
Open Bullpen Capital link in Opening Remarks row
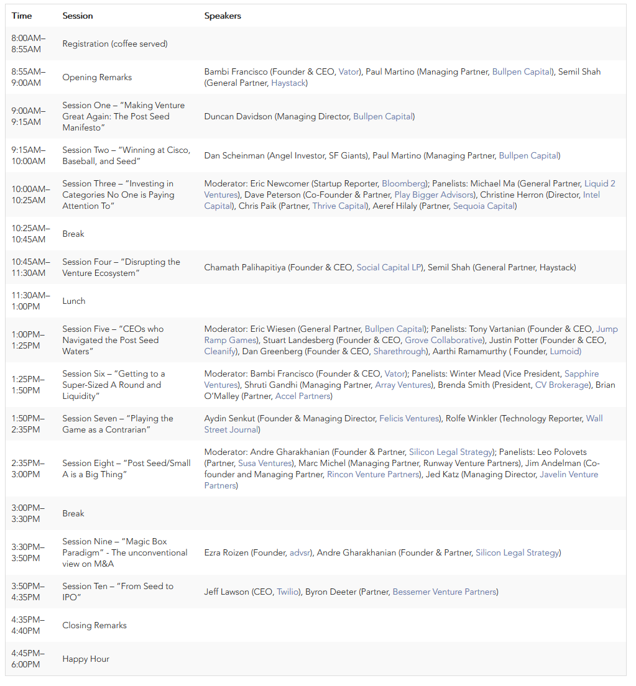(x=522, y=71)
